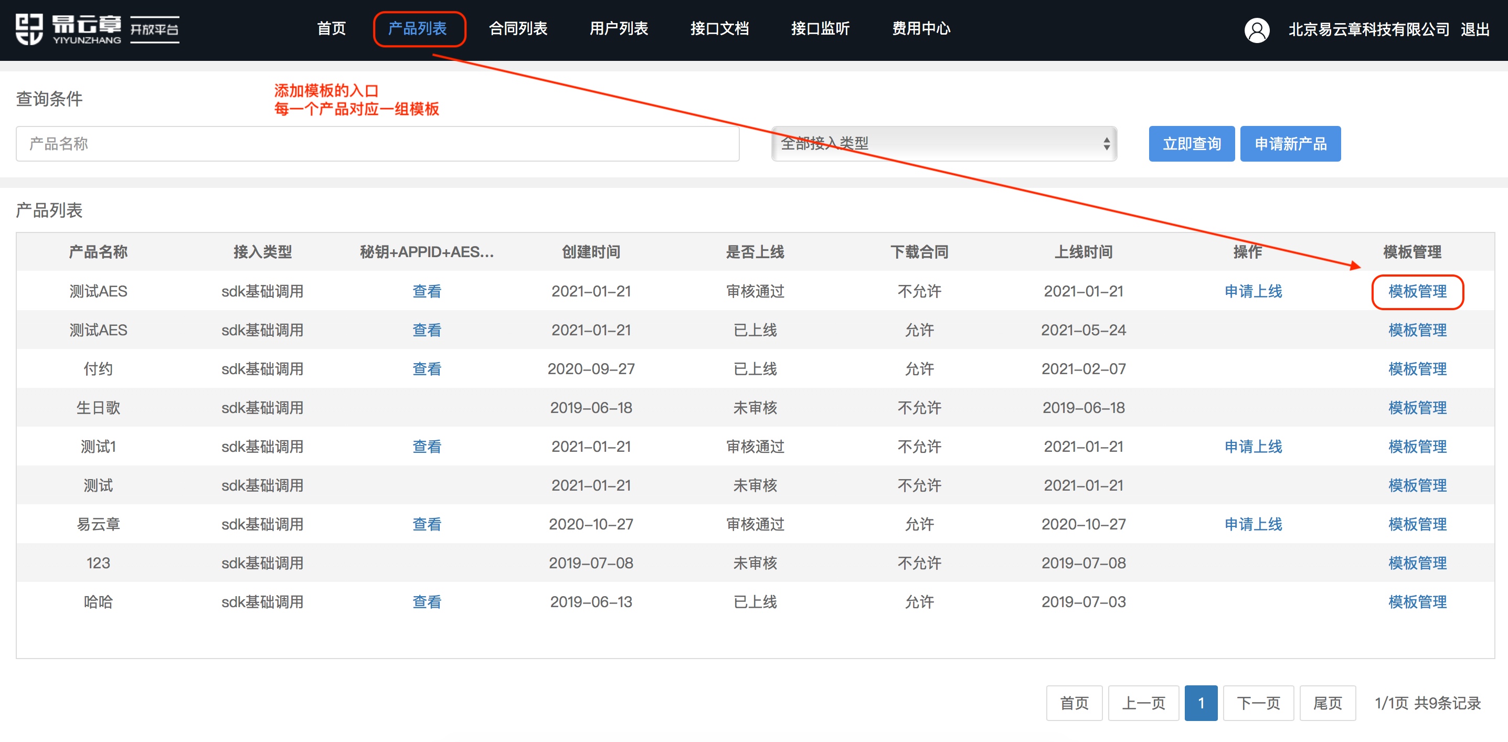Image resolution: width=1508 pixels, height=742 pixels.
Task: Click the 模板管理 column header
Action: (1412, 252)
